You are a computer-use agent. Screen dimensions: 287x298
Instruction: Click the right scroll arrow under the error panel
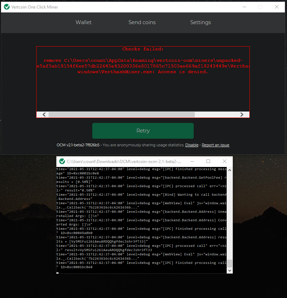click(x=242, y=114)
